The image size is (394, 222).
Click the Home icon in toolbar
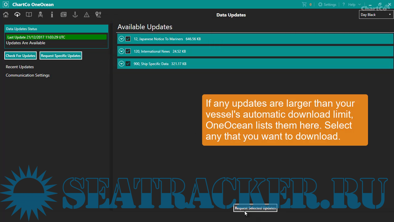pos(6,14)
